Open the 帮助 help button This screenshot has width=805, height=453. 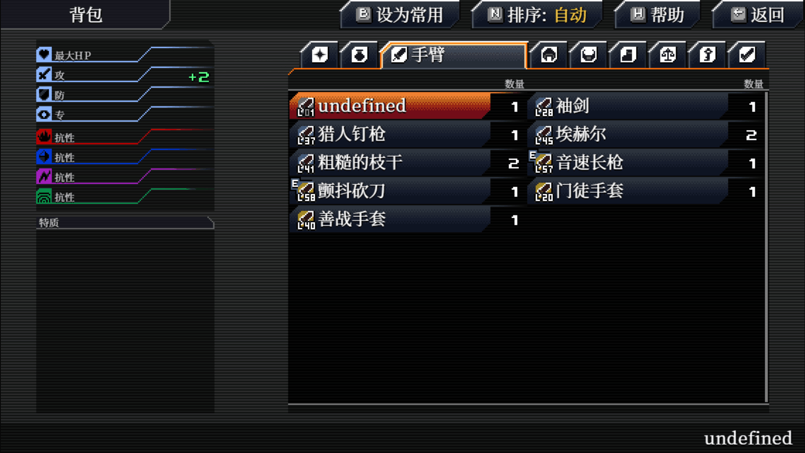pyautogui.click(x=657, y=15)
